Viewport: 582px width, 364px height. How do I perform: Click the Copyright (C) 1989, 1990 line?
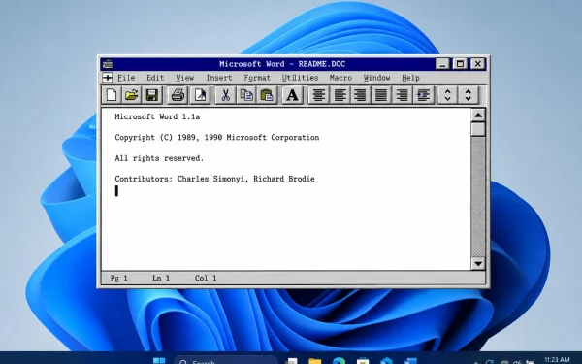click(x=217, y=138)
